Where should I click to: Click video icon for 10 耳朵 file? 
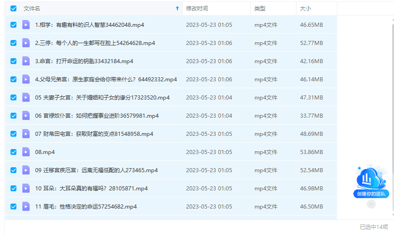click(26, 189)
